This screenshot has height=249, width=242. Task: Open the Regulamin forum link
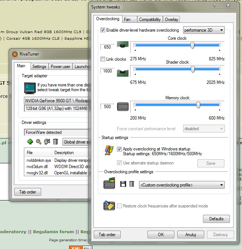53,232
